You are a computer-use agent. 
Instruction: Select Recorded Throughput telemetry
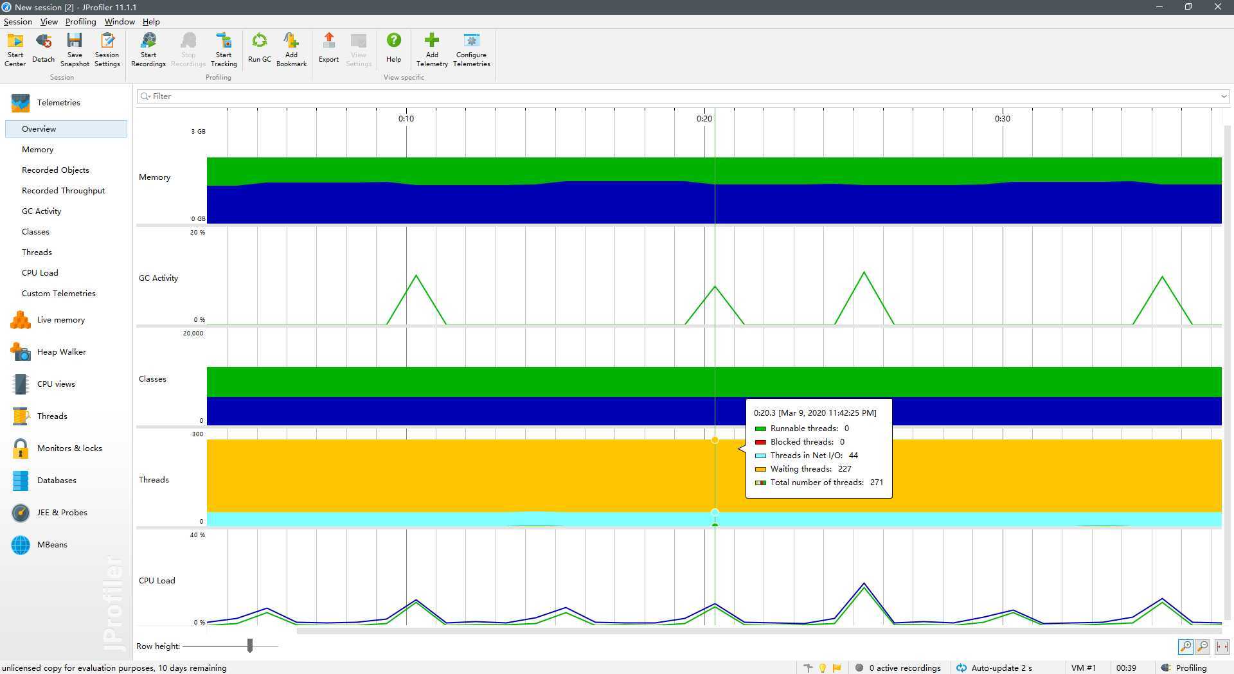click(x=63, y=190)
